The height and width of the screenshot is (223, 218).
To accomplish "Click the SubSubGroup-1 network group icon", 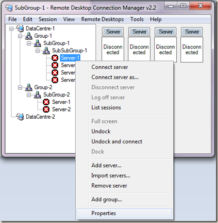I will click(x=46, y=50).
